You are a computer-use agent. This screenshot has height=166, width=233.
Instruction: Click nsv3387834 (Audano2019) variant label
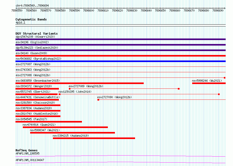point(34,108)
